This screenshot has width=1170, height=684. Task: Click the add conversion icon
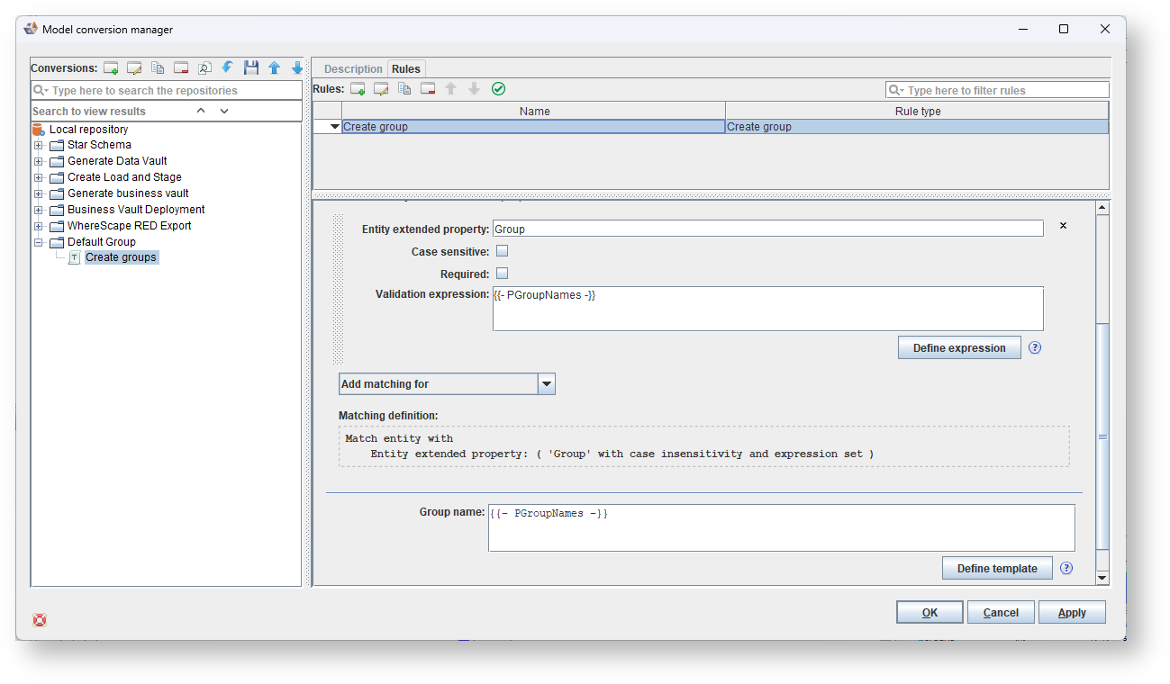(x=111, y=68)
